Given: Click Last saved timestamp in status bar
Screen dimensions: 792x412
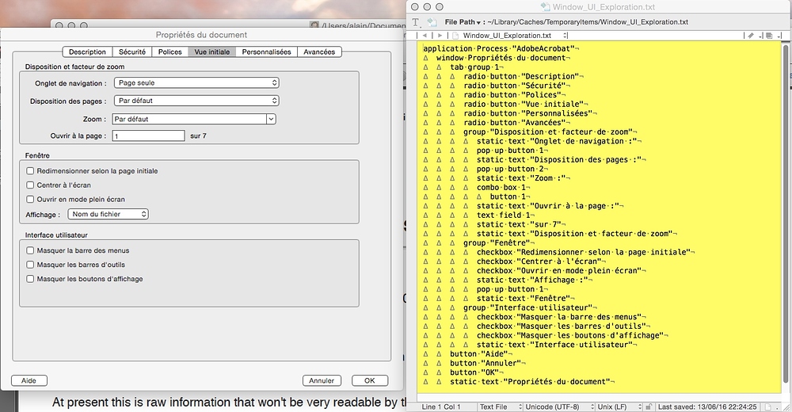Looking at the screenshot, I should [x=707, y=406].
